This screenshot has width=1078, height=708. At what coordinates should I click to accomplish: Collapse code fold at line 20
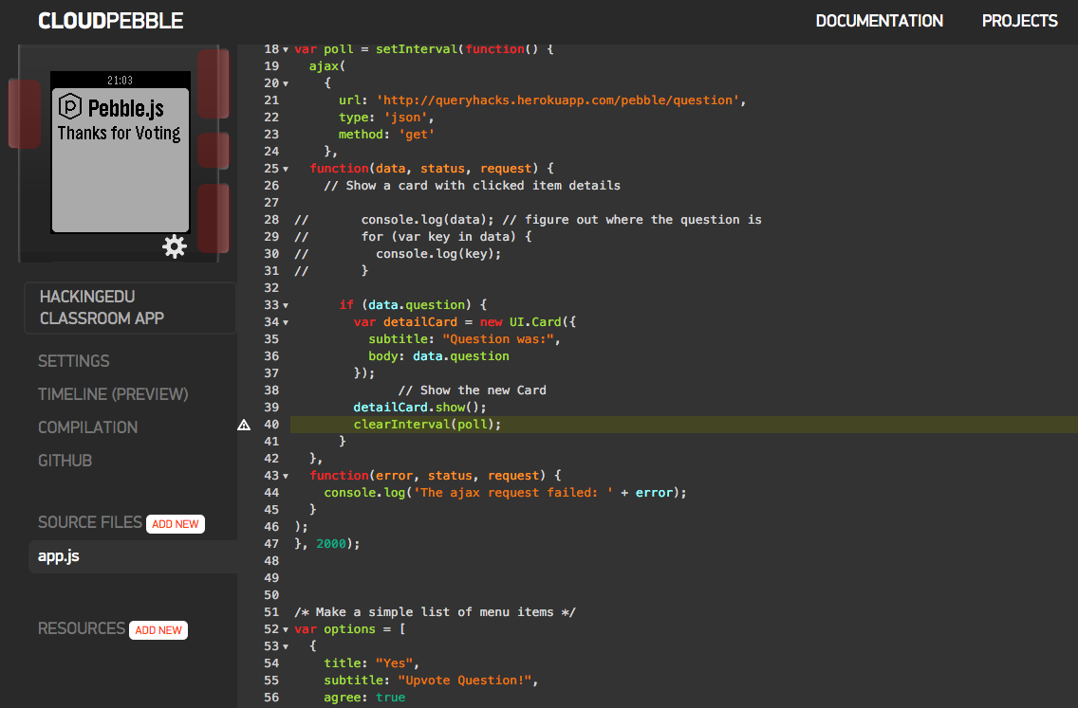(x=286, y=83)
